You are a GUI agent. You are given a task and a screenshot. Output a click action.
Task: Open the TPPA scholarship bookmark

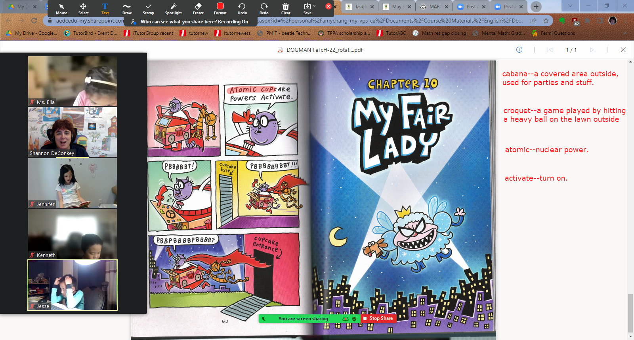click(x=344, y=33)
